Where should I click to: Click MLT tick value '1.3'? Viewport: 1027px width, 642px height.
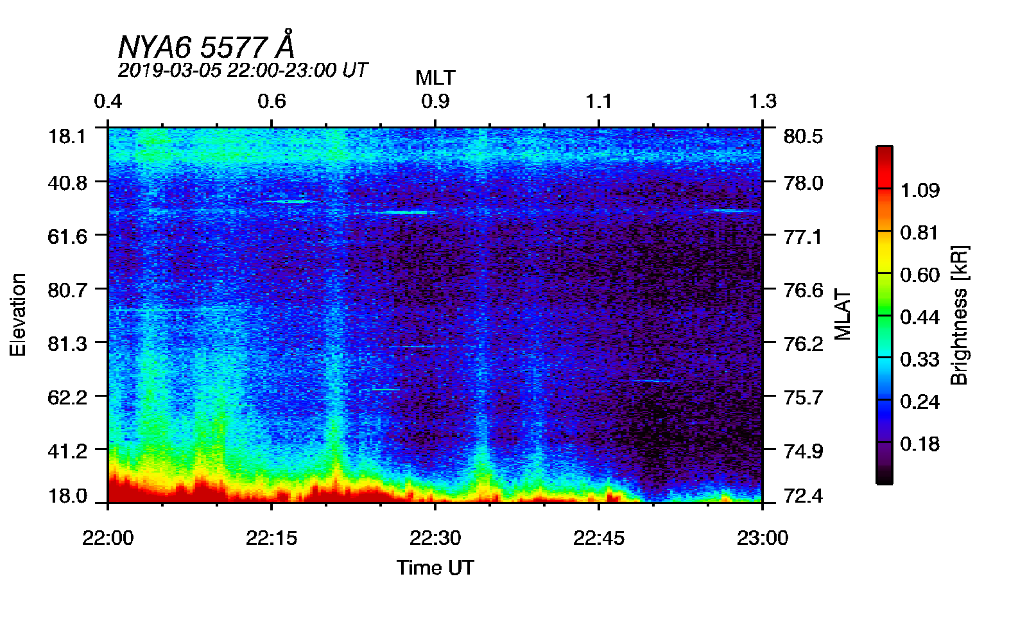(763, 101)
